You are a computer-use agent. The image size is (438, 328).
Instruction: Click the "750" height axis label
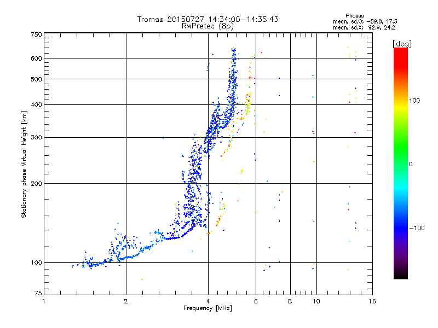pos(36,34)
